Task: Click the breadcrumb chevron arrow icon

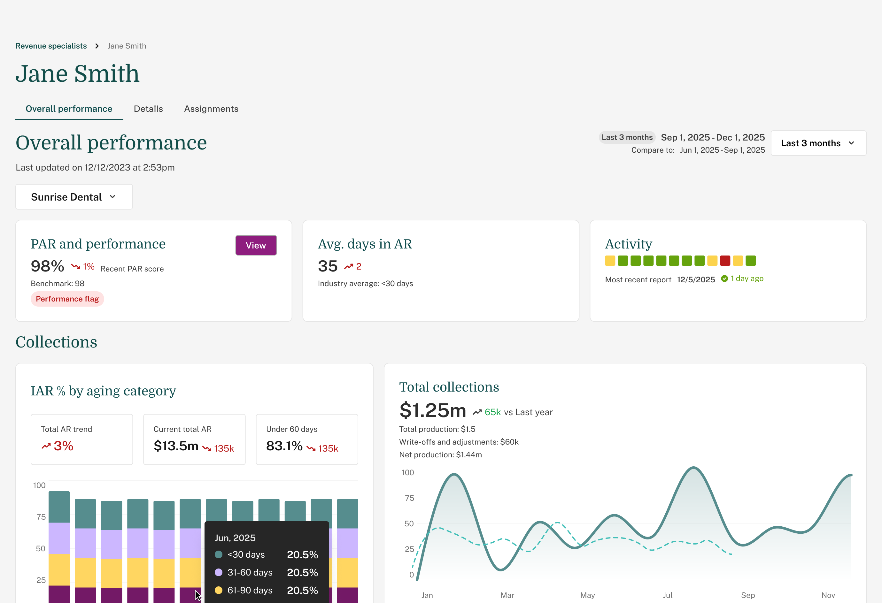Action: (x=97, y=46)
